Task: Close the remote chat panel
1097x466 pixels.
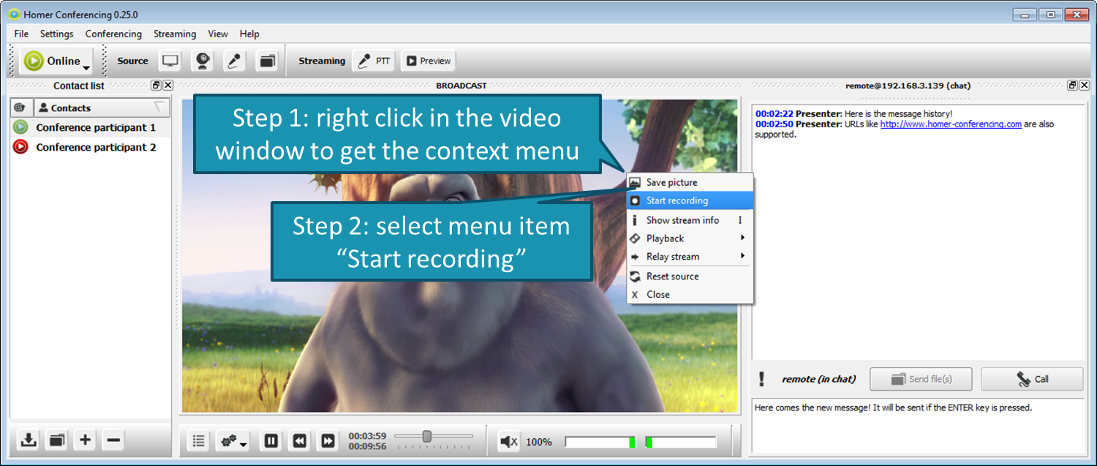Action: coord(1084,86)
